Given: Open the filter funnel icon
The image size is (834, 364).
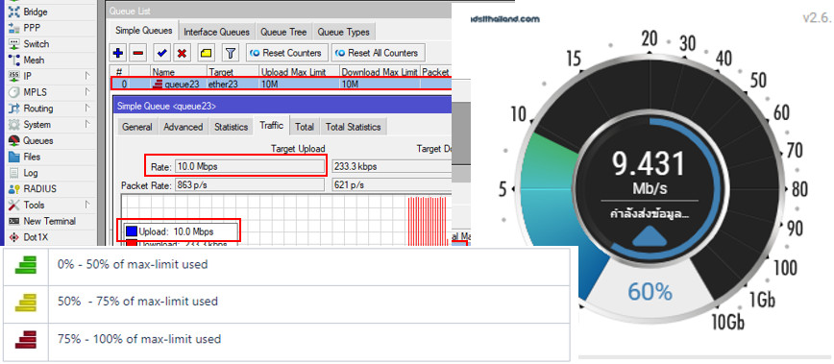Looking at the screenshot, I should pyautogui.click(x=230, y=53).
